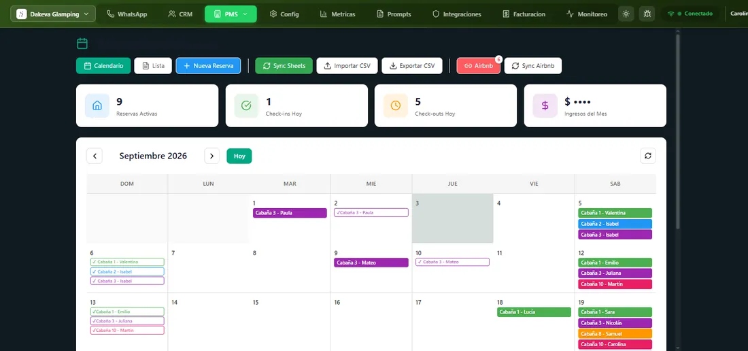
Task: Open checked Cabaña 10 - Martín on day 13
Action: 127,331
